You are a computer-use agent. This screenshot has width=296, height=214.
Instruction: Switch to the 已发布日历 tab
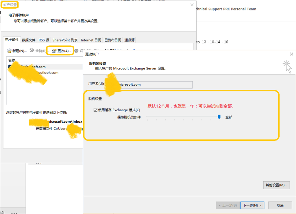pyautogui.click(x=113, y=40)
